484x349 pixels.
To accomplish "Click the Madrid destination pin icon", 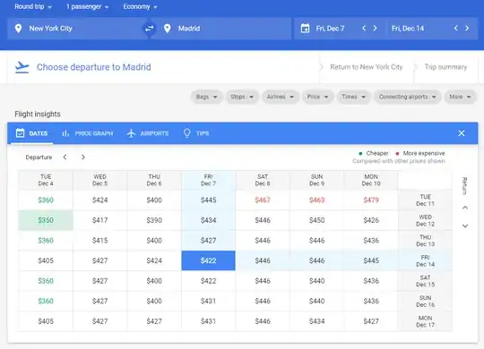I will (168, 29).
